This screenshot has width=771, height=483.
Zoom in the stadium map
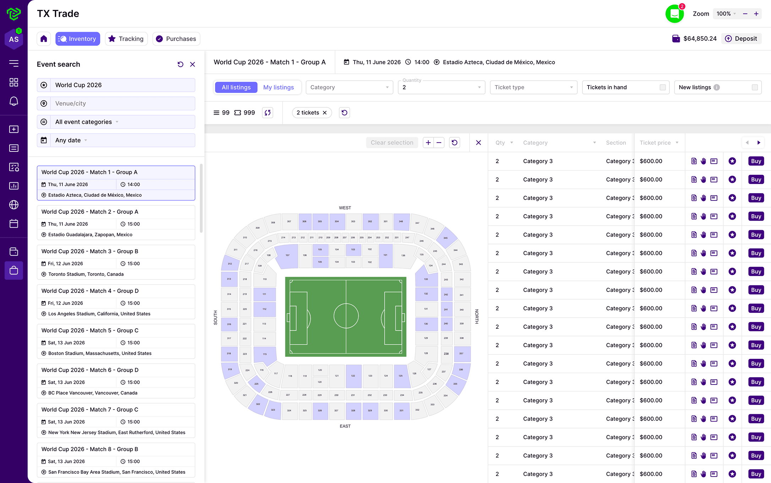pos(428,143)
